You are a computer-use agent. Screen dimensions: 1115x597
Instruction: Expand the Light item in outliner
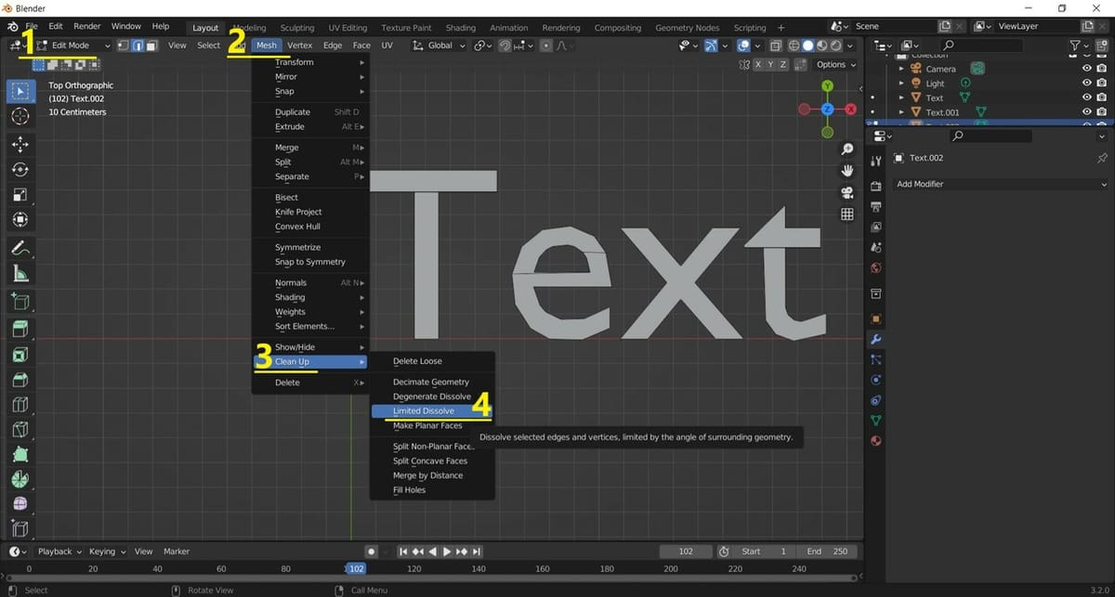901,83
